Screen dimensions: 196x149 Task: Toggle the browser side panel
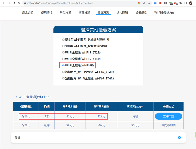(186, 3)
